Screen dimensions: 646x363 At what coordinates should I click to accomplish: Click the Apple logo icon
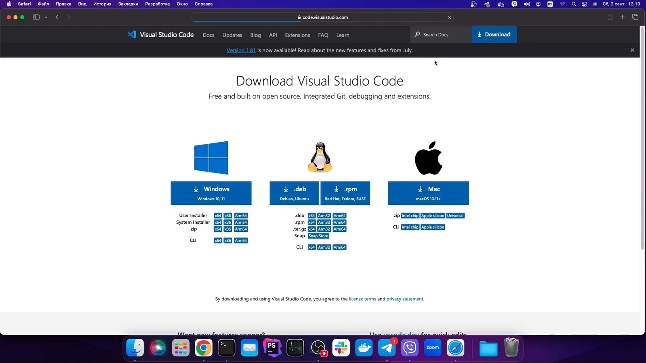click(x=429, y=158)
